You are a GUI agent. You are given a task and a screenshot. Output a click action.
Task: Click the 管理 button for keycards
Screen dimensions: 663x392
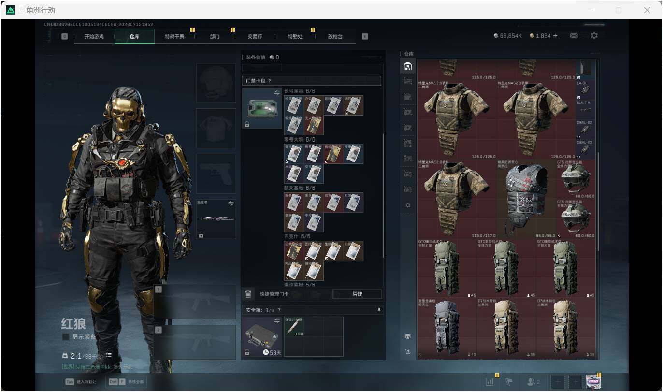pyautogui.click(x=357, y=294)
